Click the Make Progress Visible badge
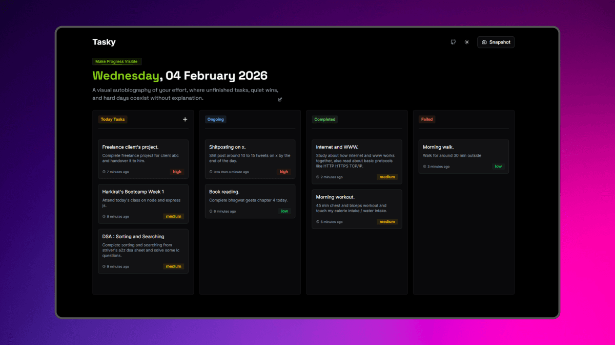Screen dimensions: 615x345 click(x=116, y=61)
